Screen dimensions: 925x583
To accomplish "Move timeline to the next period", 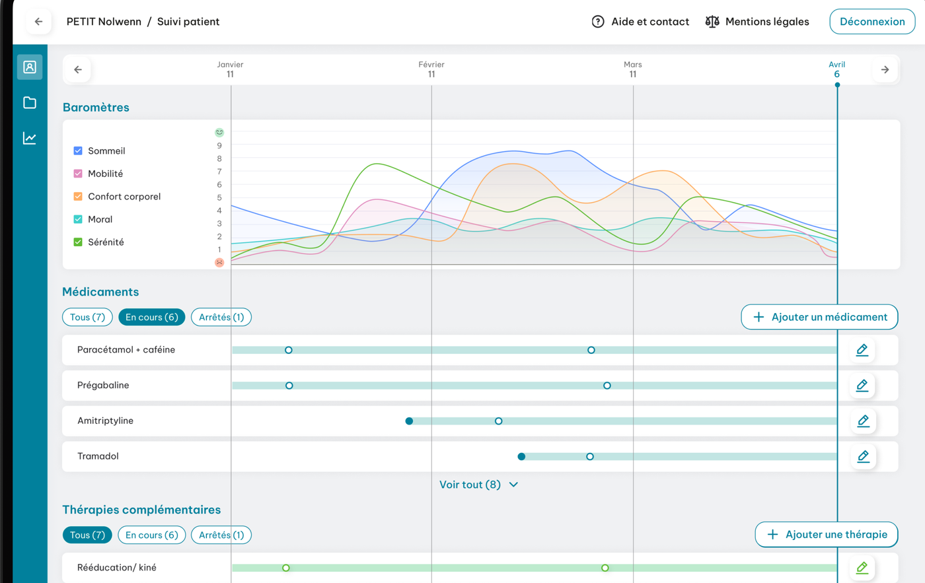I will (885, 70).
